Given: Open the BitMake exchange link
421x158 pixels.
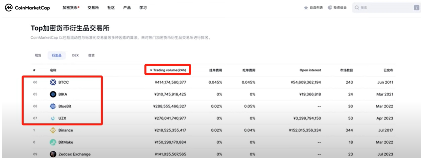Looking at the screenshot, I should (x=66, y=142).
